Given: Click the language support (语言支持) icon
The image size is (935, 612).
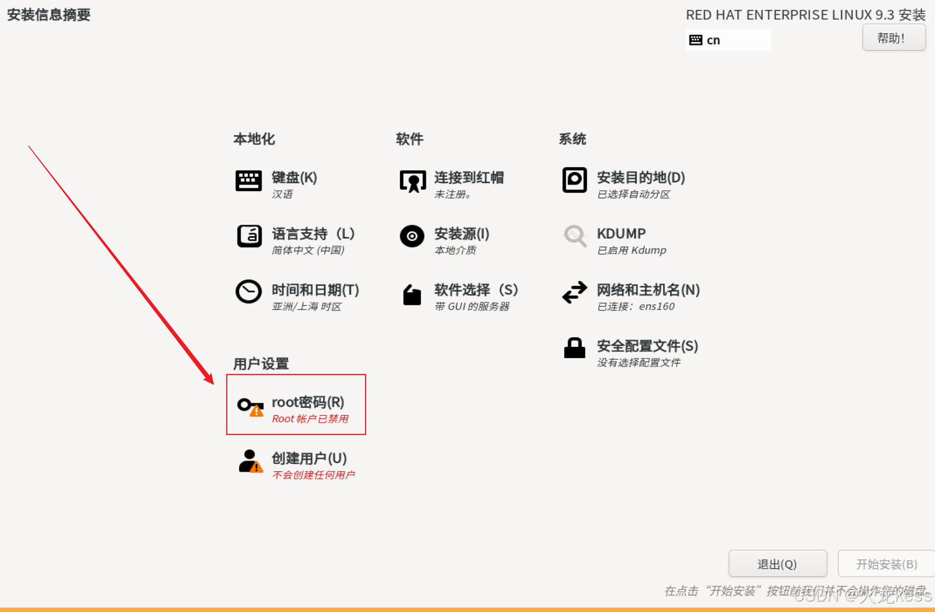Looking at the screenshot, I should click(x=249, y=236).
